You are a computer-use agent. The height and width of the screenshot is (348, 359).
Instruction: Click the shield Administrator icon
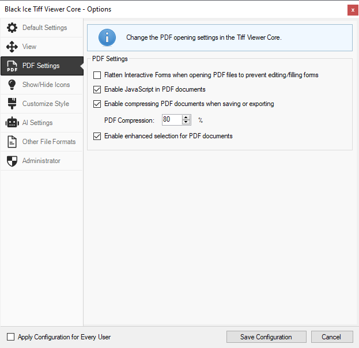click(12, 161)
